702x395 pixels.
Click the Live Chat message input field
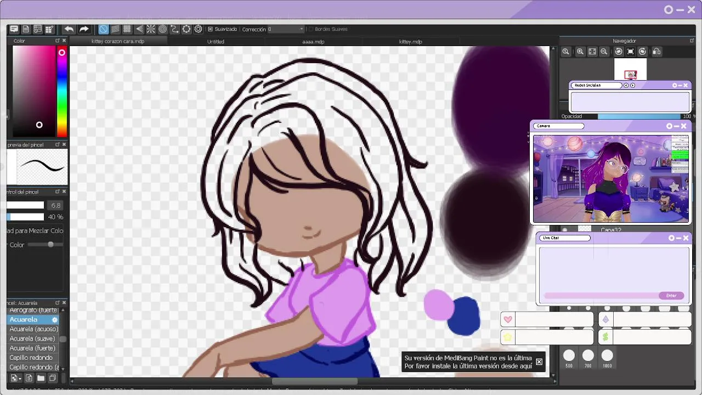click(601, 296)
